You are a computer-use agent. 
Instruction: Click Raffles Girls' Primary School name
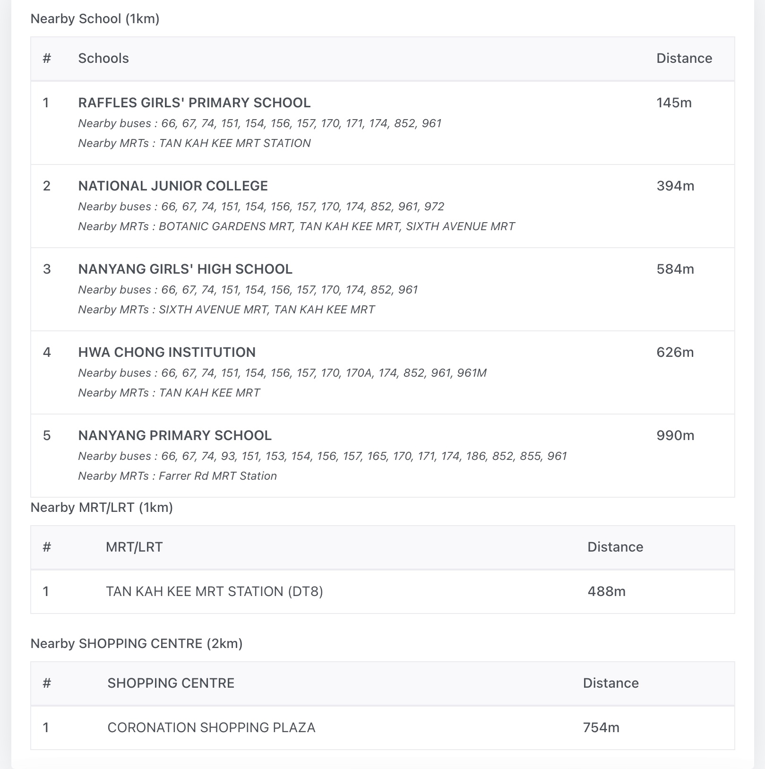coord(194,103)
